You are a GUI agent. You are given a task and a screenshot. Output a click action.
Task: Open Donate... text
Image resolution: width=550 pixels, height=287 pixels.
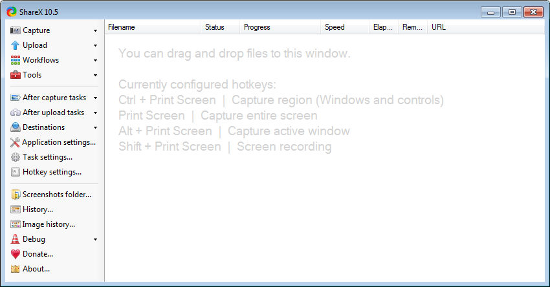tap(38, 254)
